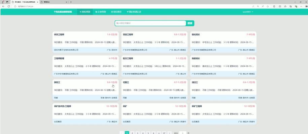
Task: Go to the 职位推荐 navigation item
Action: pos(116,12)
